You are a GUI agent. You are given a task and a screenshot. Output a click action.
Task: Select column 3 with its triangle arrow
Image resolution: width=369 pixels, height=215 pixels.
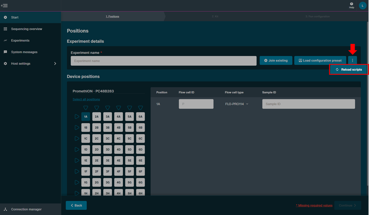pos(107,108)
